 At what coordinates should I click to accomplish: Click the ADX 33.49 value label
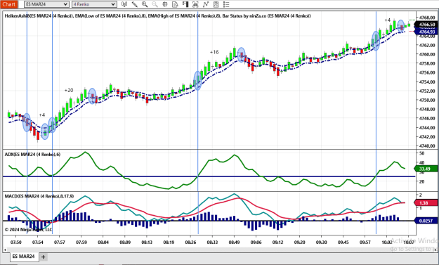pos(425,169)
